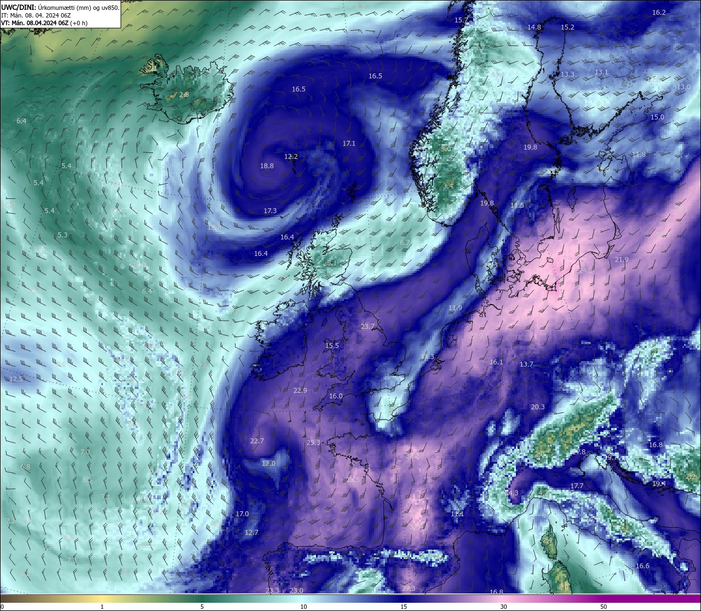Click the 16.6 map value
The height and width of the screenshot is (611, 701).
click(x=642, y=566)
